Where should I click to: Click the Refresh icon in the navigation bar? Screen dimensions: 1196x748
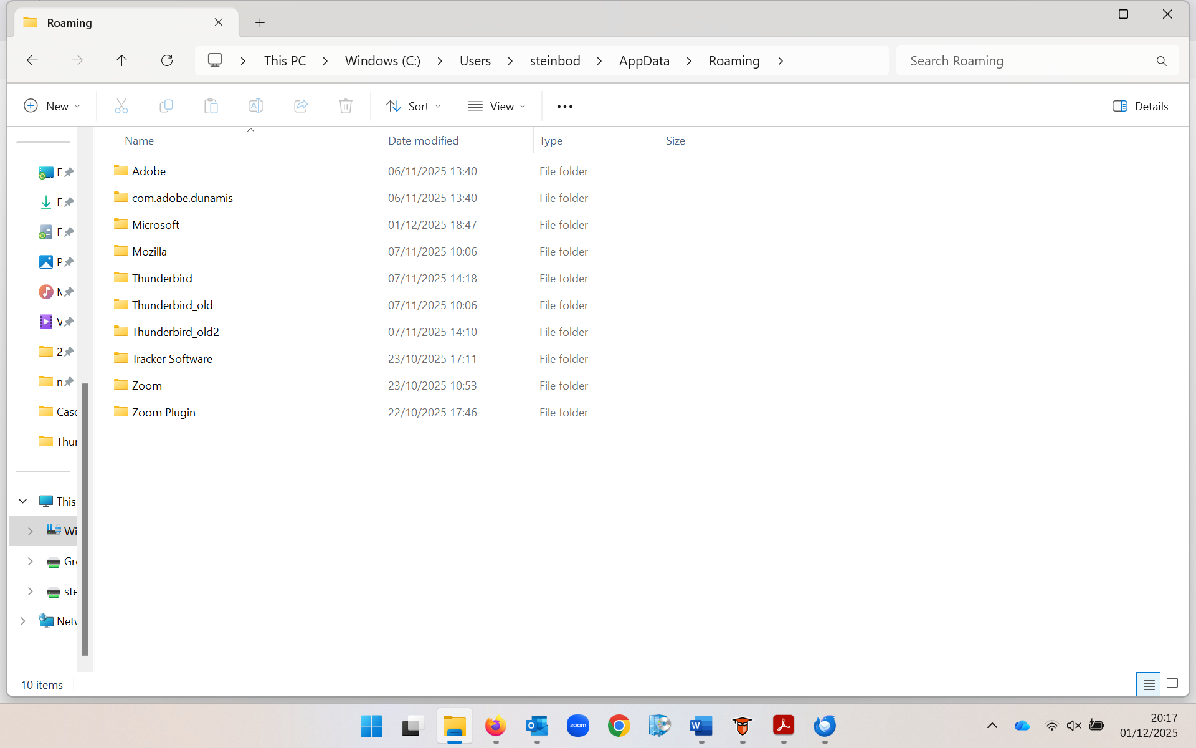[x=166, y=60]
